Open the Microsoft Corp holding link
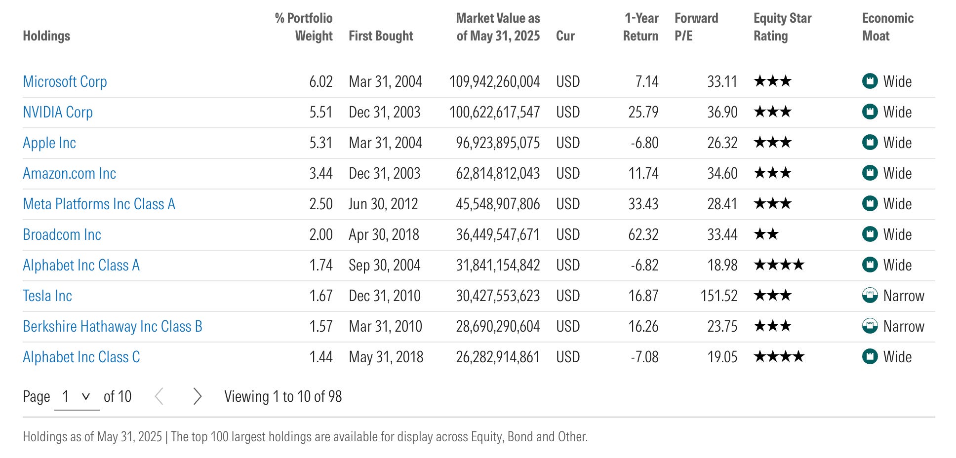This screenshot has width=956, height=458. click(65, 81)
